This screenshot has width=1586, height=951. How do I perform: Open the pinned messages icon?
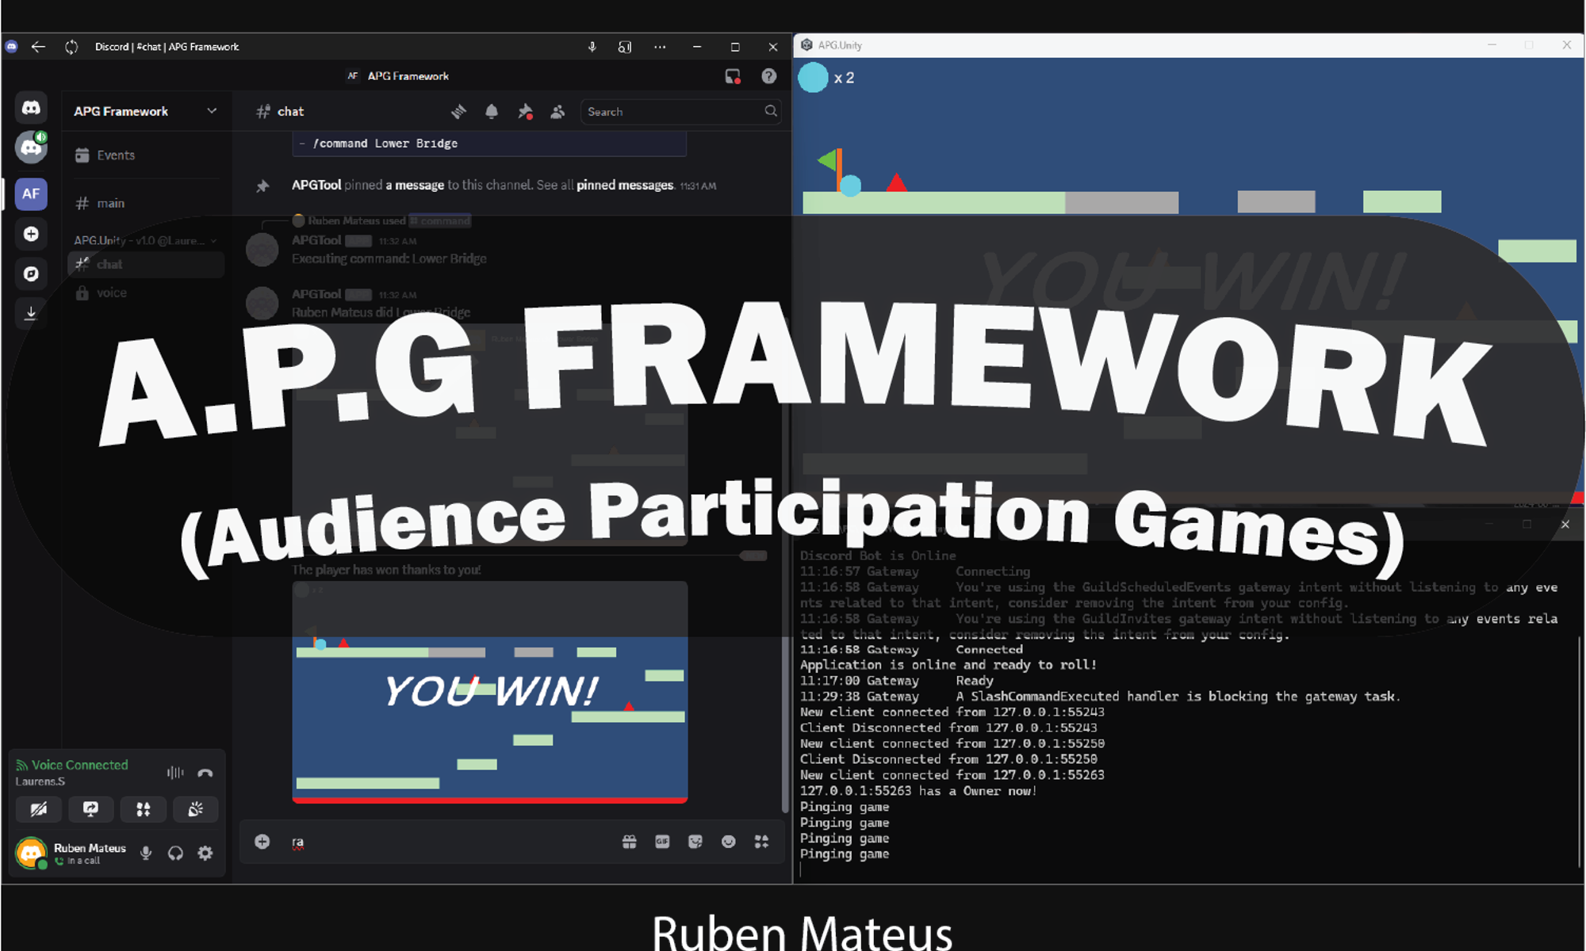coord(524,112)
